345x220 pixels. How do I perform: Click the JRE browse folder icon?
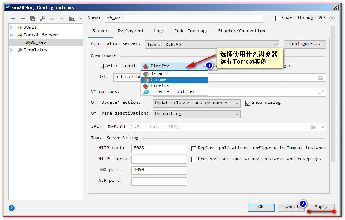point(313,127)
